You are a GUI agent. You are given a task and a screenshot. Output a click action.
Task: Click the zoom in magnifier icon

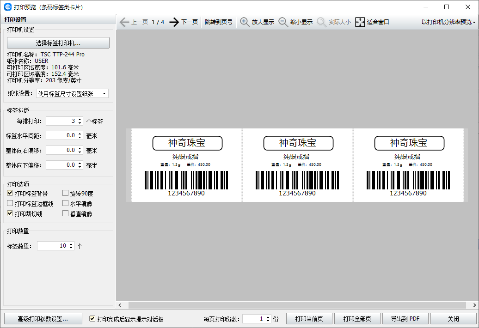[245, 22]
